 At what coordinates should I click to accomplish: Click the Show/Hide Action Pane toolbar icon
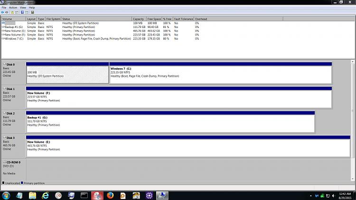point(27,12)
